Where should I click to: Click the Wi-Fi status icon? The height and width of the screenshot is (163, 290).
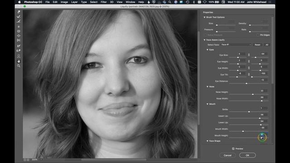pyautogui.click(x=205, y=2)
